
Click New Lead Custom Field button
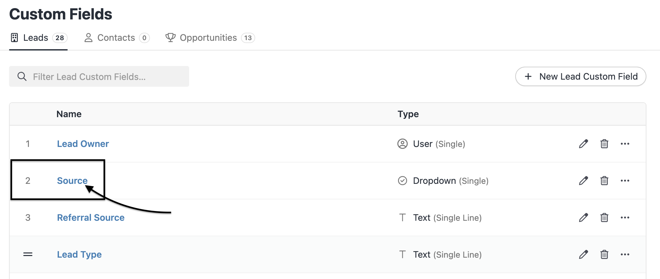581,76
